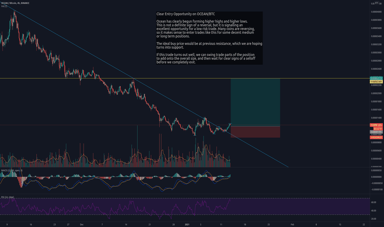Select the RSI (14, close) legend label
Image resolution: width=384 pixels, height=227 pixels.
click(x=7, y=197)
